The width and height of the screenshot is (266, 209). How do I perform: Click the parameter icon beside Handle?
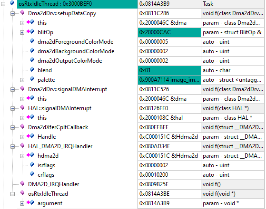point(30,136)
